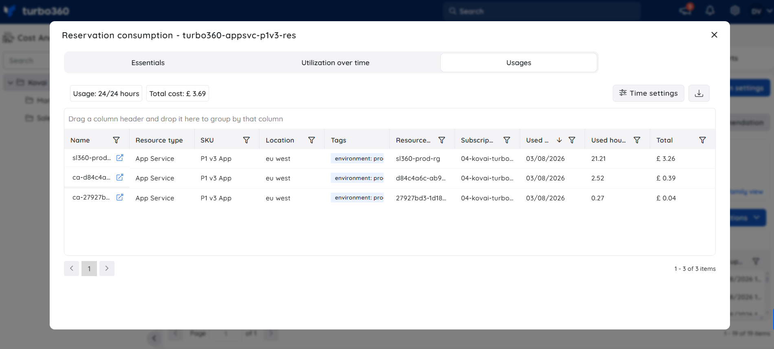Click the group-by drop area hint
The height and width of the screenshot is (349, 774).
click(x=176, y=119)
